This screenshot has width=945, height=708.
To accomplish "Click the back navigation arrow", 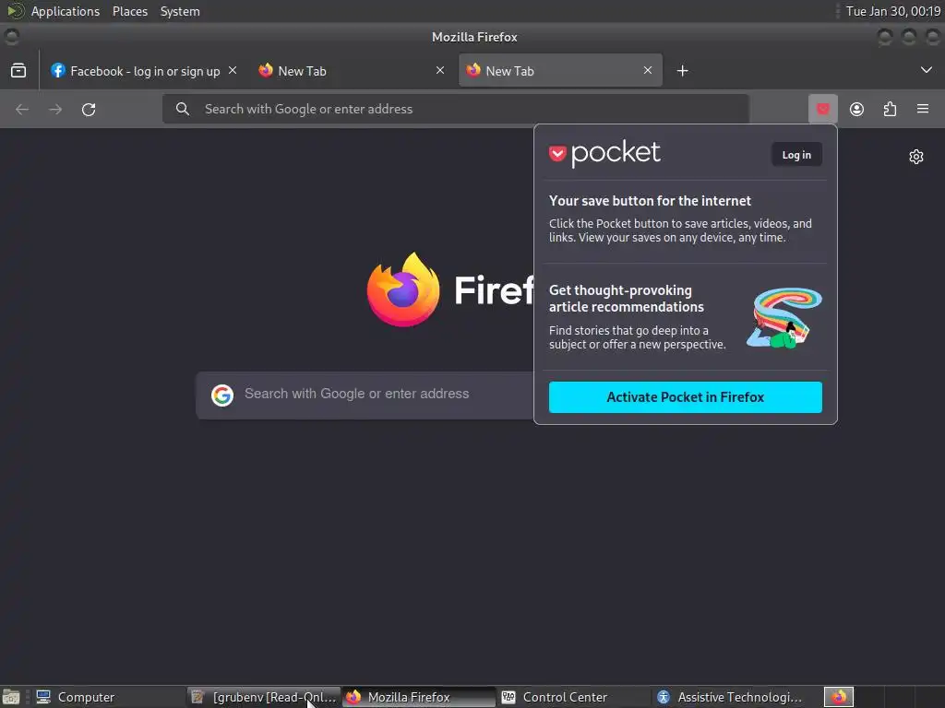I will [x=22, y=109].
